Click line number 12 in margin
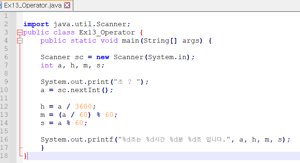 coord(4,106)
